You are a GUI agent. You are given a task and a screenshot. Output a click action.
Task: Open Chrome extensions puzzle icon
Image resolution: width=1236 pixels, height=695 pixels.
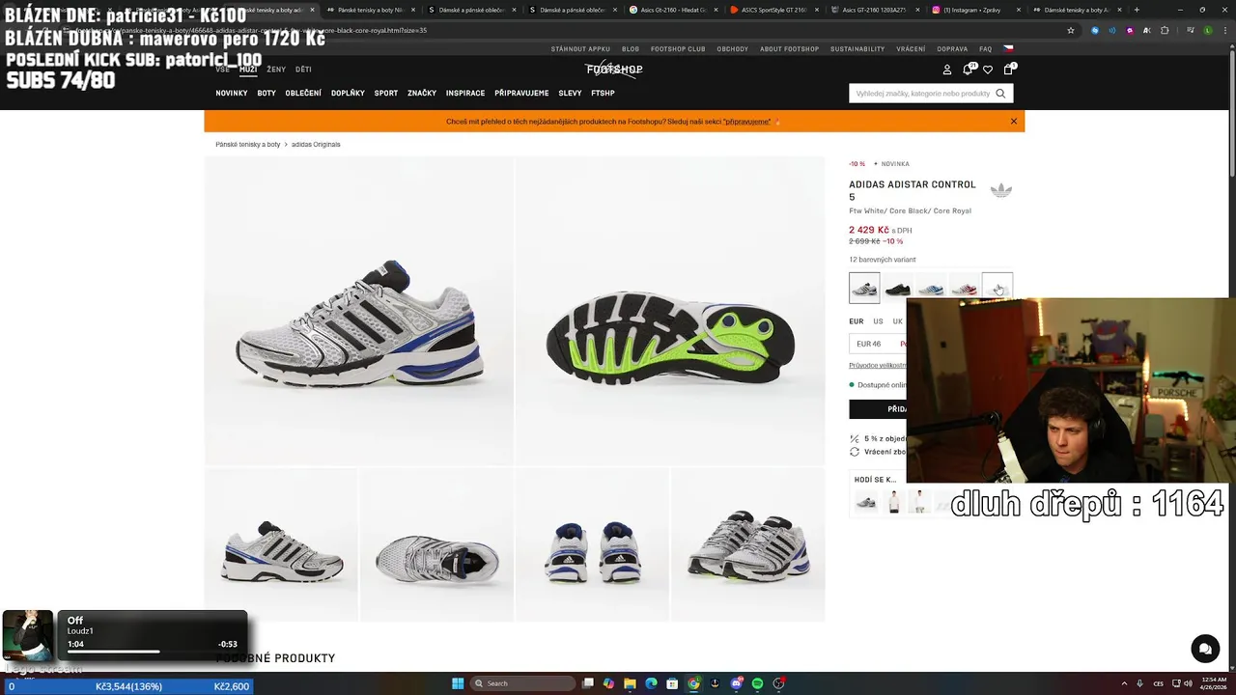tap(1165, 30)
